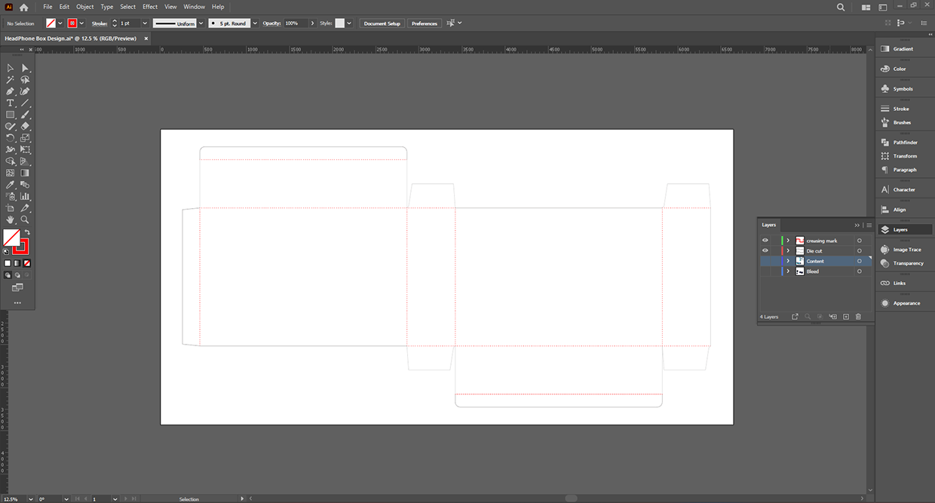Expand the Die cut layer contents
Image resolution: width=935 pixels, height=503 pixels.
(x=788, y=251)
